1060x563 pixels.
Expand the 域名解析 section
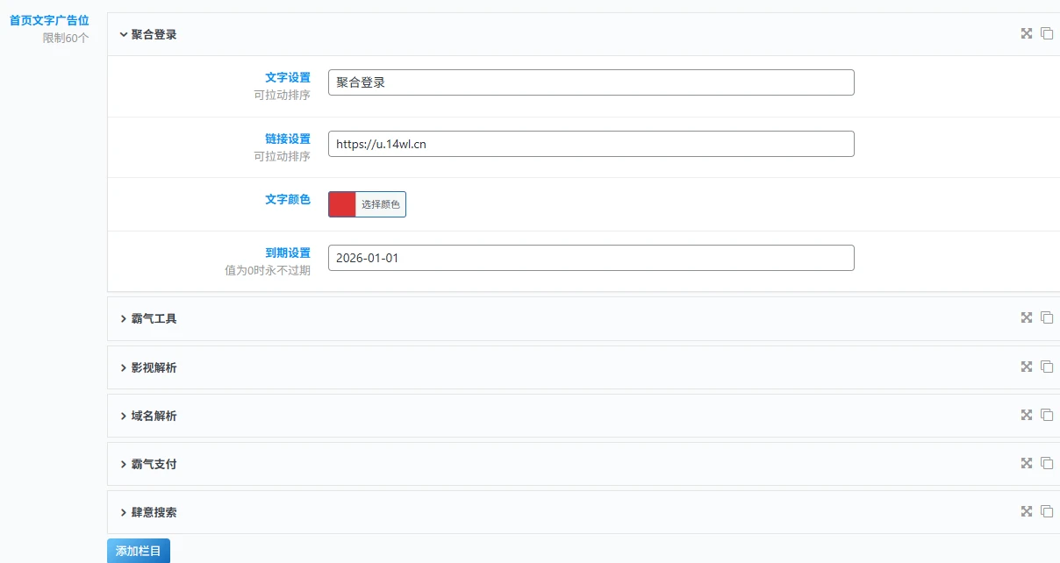148,416
